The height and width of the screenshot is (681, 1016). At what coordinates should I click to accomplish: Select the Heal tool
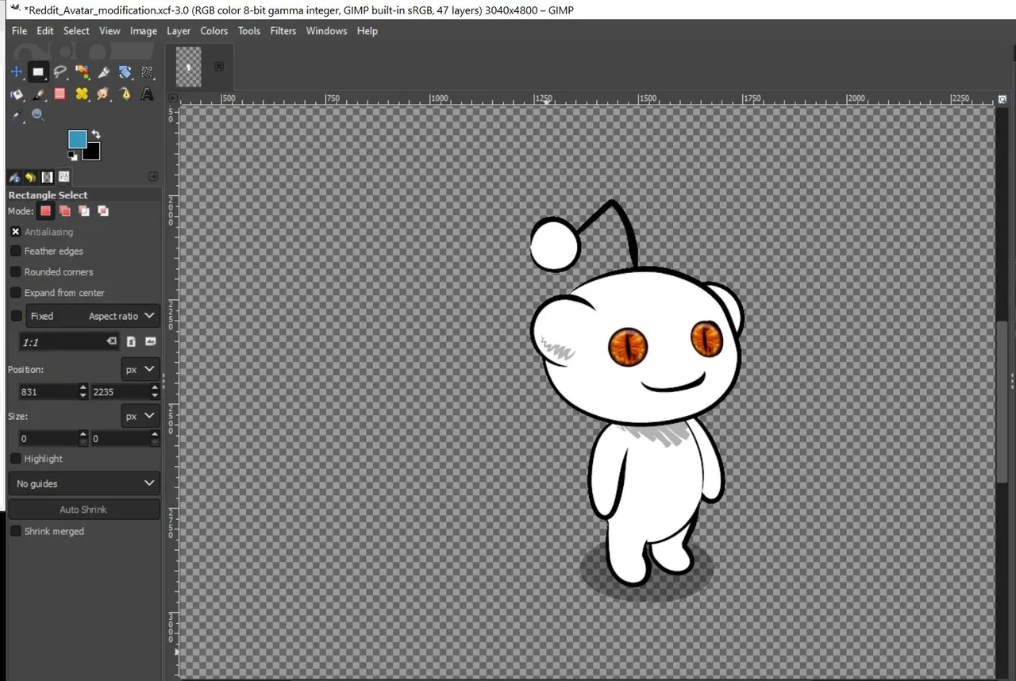(82, 94)
